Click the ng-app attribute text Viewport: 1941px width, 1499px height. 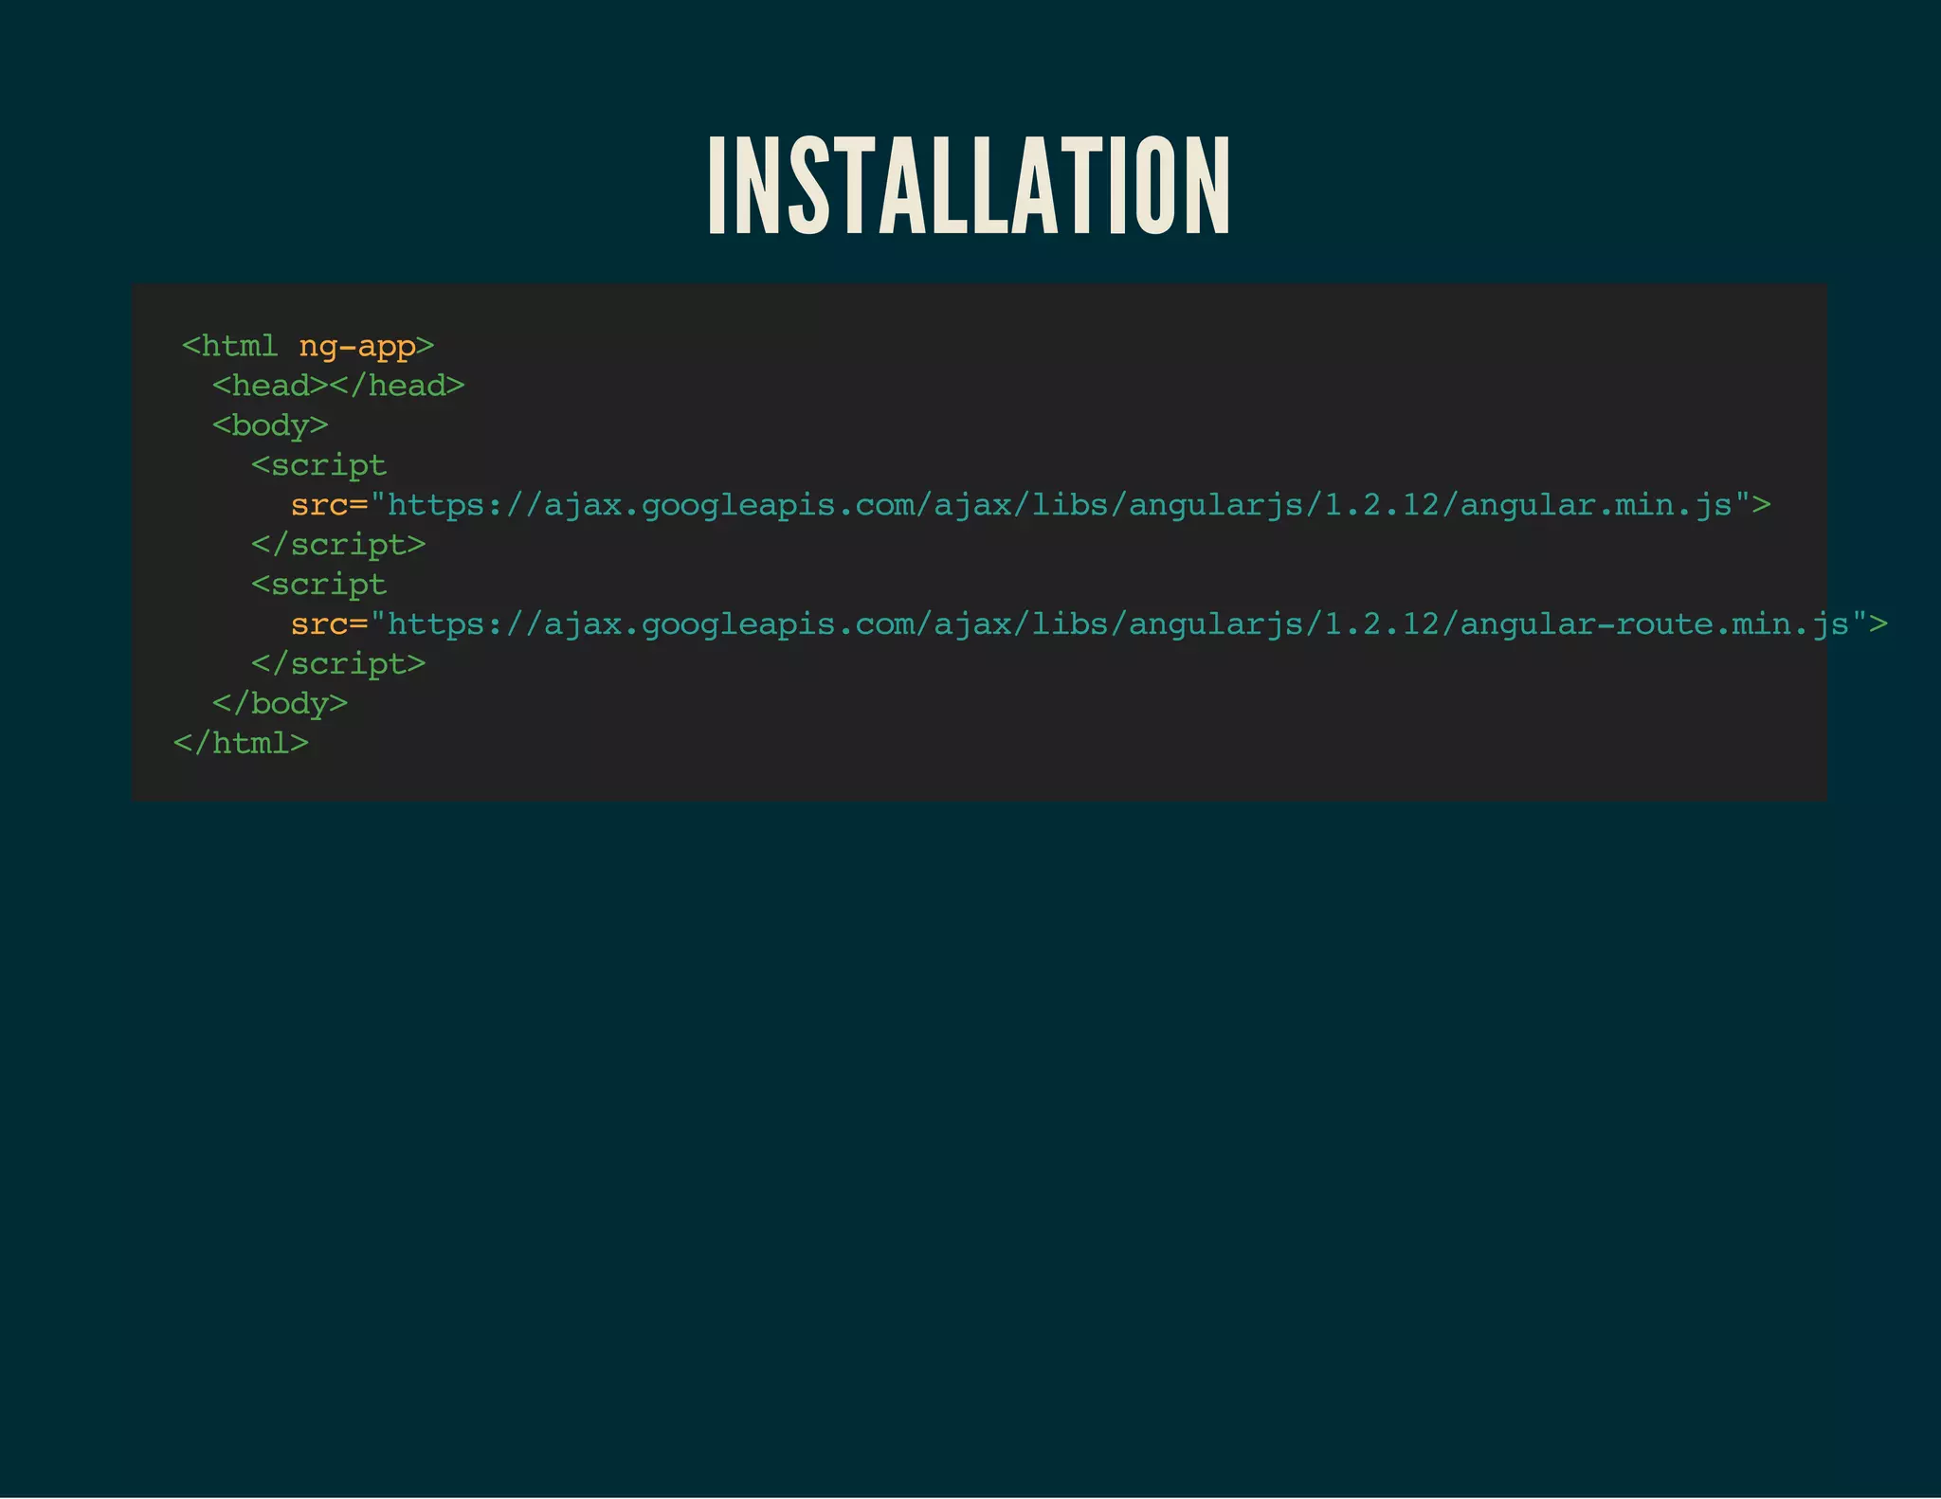[x=357, y=348]
